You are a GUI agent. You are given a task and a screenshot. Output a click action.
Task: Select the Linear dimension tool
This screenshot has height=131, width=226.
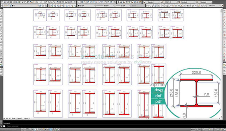point(147,5)
